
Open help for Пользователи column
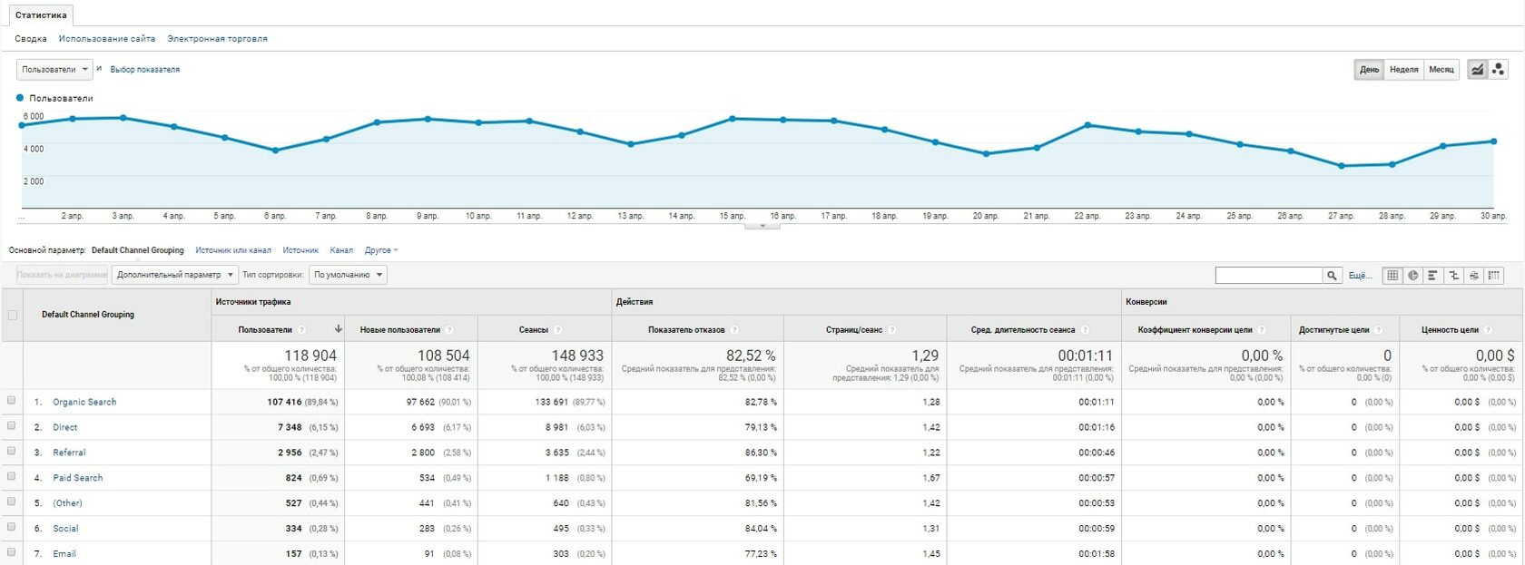pos(301,330)
